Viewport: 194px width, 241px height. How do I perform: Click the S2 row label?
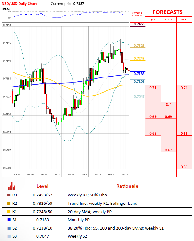(15, 228)
